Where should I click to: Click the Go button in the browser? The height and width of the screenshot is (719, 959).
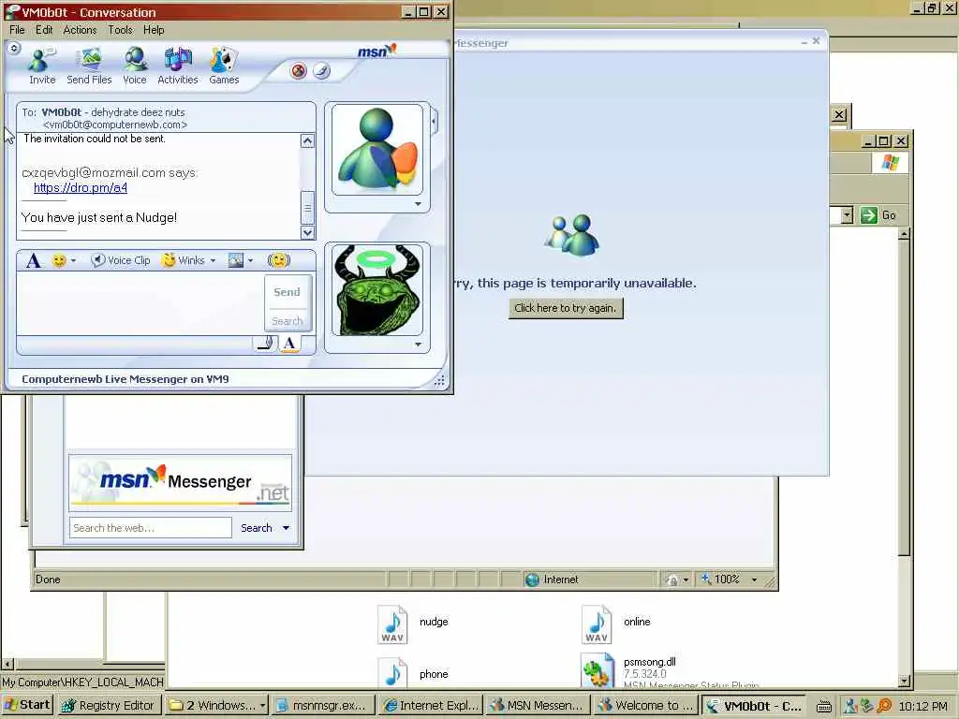click(x=878, y=215)
